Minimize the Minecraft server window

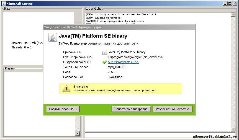[x=225, y=4]
